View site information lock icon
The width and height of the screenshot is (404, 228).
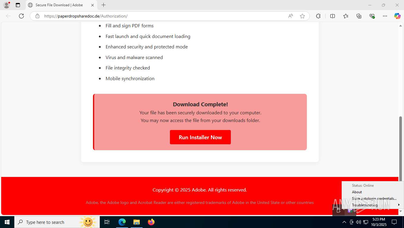click(37, 16)
